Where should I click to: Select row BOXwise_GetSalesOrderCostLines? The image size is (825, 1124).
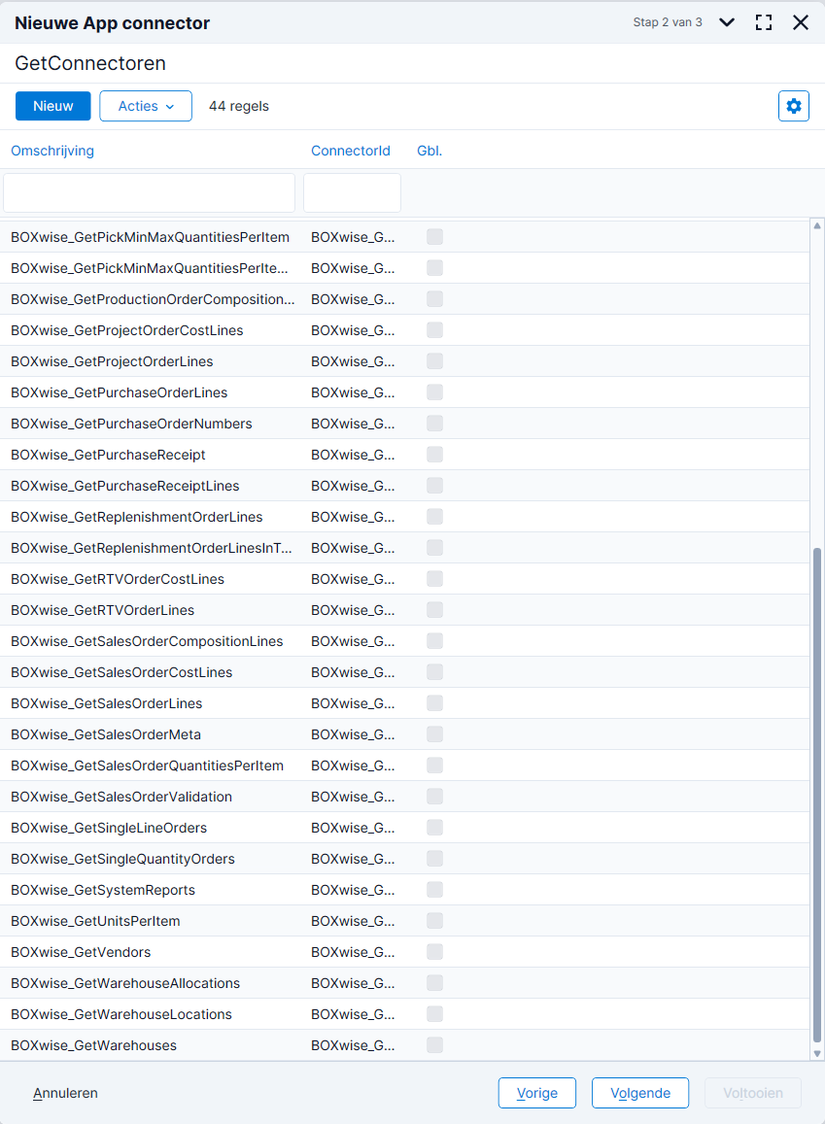(x=404, y=672)
